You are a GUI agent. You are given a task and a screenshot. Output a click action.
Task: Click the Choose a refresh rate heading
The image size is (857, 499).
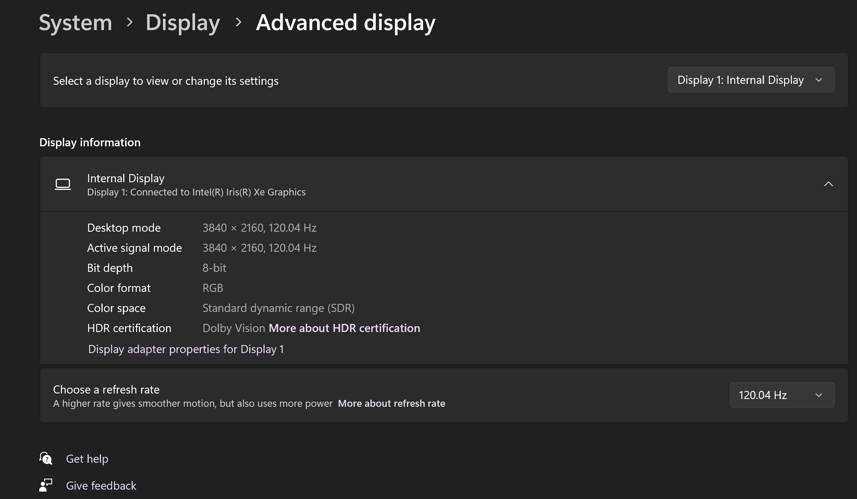pyautogui.click(x=106, y=390)
